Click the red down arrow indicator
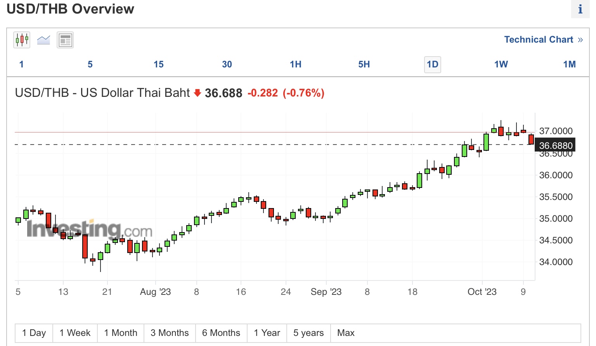The width and height of the screenshot is (596, 346). (x=198, y=93)
